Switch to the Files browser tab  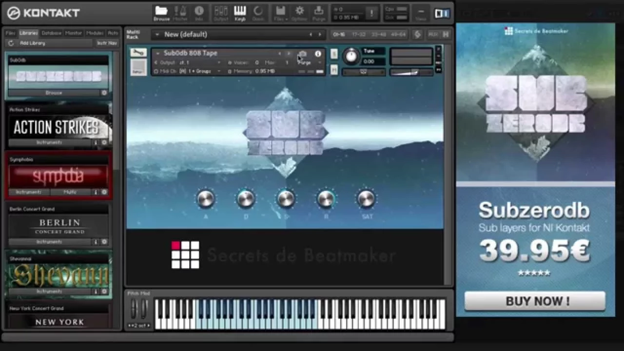pyautogui.click(x=11, y=33)
